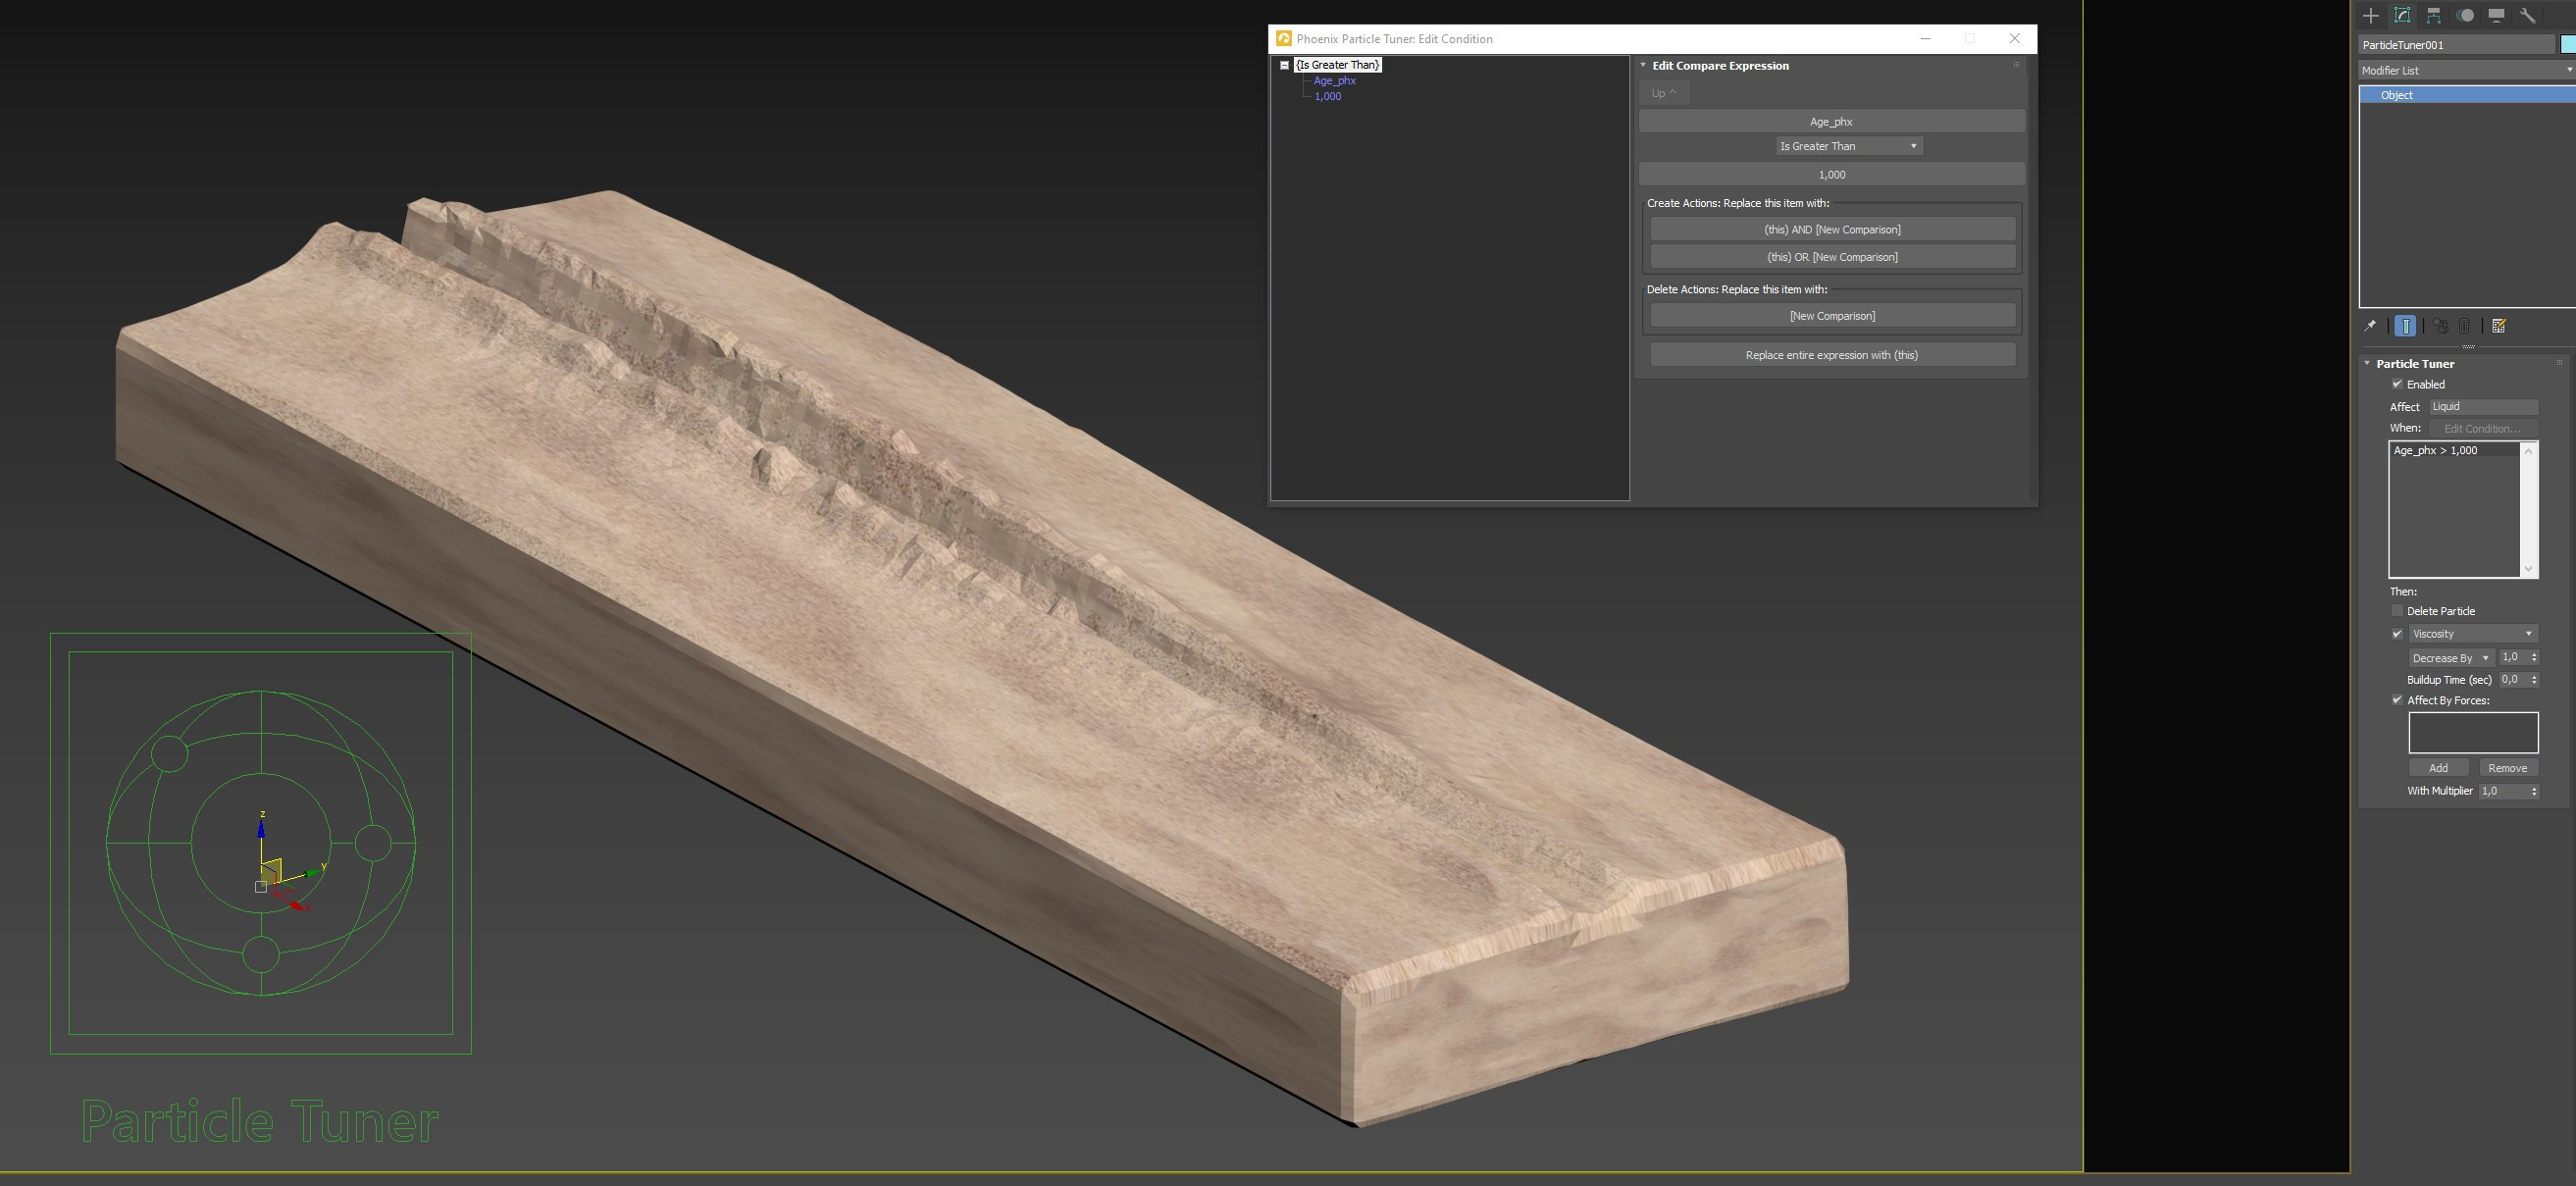Click the Up ^ button

tap(1663, 93)
